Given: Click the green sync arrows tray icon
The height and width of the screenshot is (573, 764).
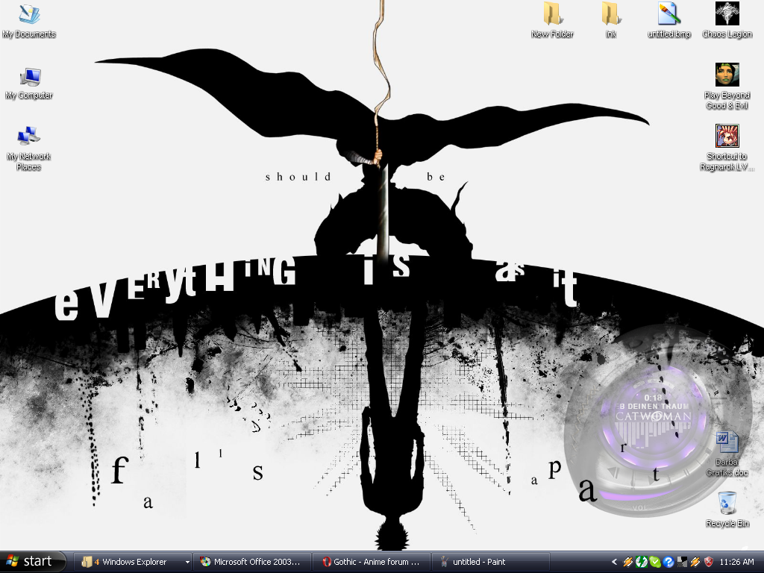Looking at the screenshot, I should pyautogui.click(x=641, y=562).
